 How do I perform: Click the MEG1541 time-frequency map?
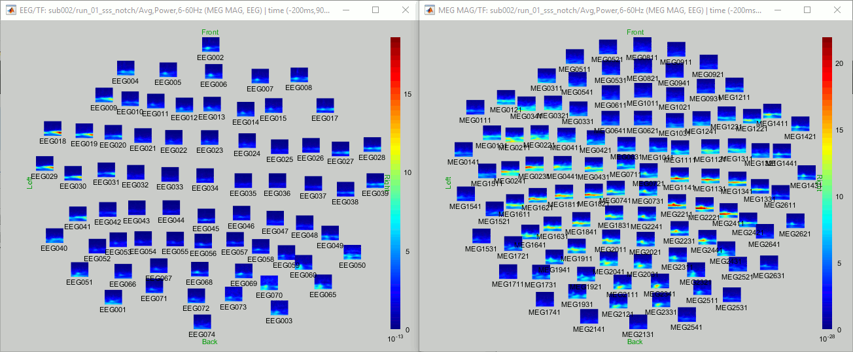tap(465, 194)
